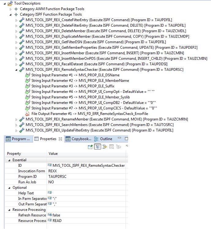Click the RemoteSyntaxChecker tool wrench icon
This screenshot has height=229, width=211.
click(x=22, y=70)
